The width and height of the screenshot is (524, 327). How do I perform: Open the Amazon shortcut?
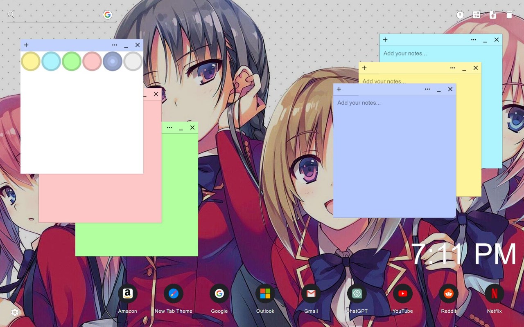[128, 293]
